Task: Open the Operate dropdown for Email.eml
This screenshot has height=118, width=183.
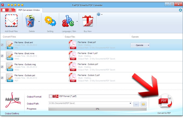Action: tap(140, 45)
